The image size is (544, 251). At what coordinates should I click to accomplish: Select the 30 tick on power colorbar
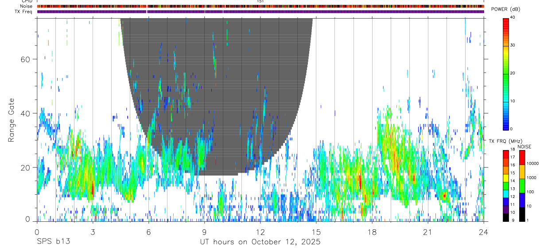coord(513,45)
